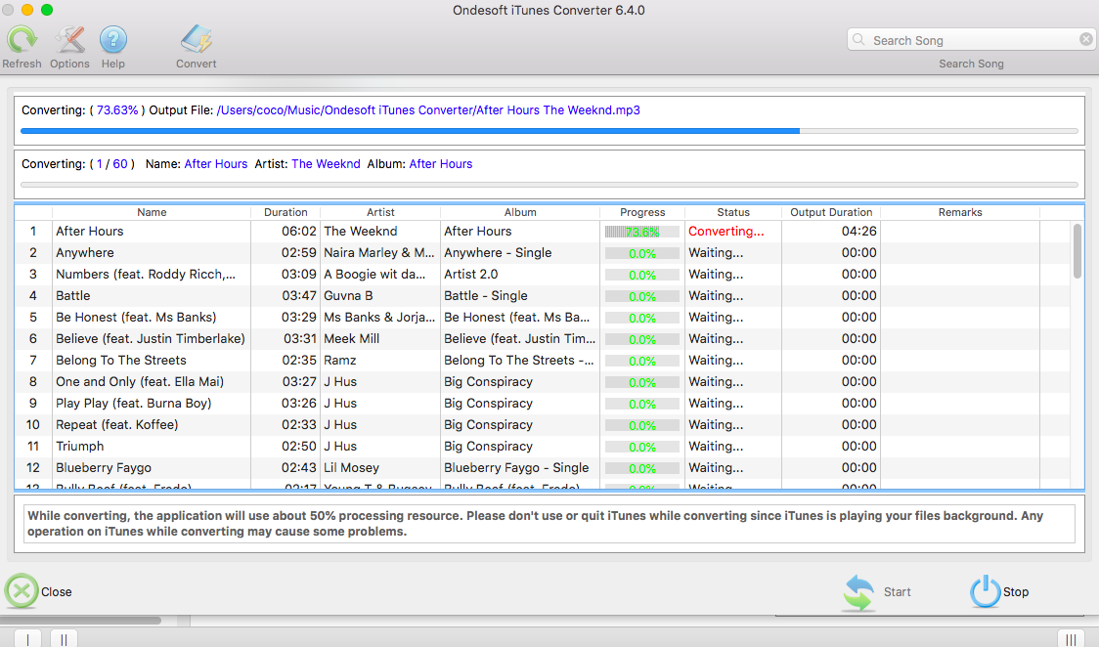Click artist Ramz cell
The width and height of the screenshot is (1099, 647).
(340, 360)
